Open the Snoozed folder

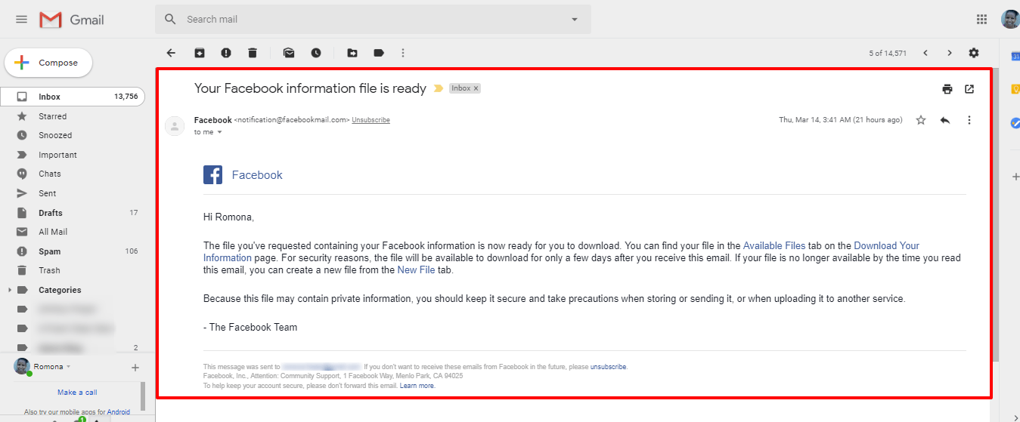tap(73, 135)
